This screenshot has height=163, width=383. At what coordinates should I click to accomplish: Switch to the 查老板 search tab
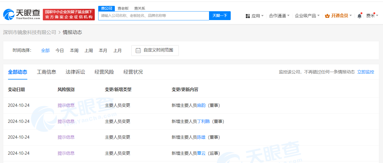pos(123,9)
